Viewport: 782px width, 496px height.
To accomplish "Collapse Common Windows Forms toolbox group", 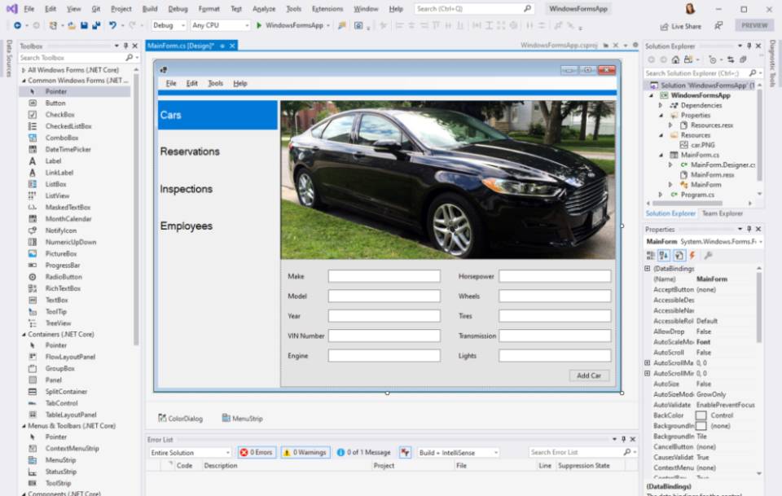I will click(24, 81).
